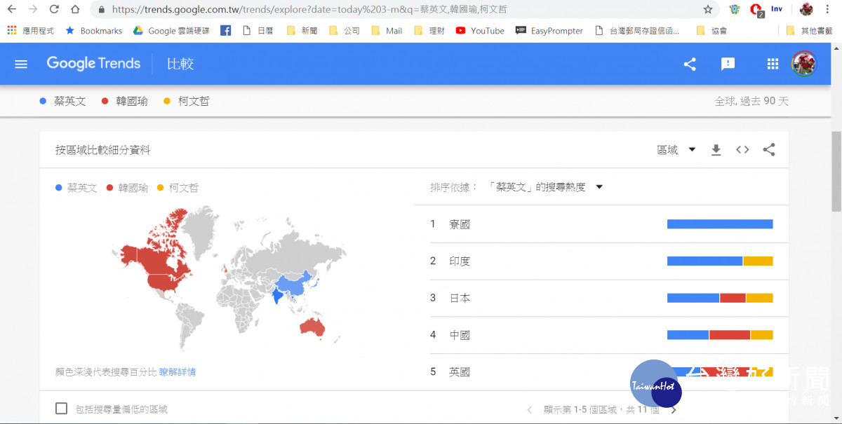This screenshot has height=424, width=842.
Task: Open the browser home page
Action: click(75, 10)
